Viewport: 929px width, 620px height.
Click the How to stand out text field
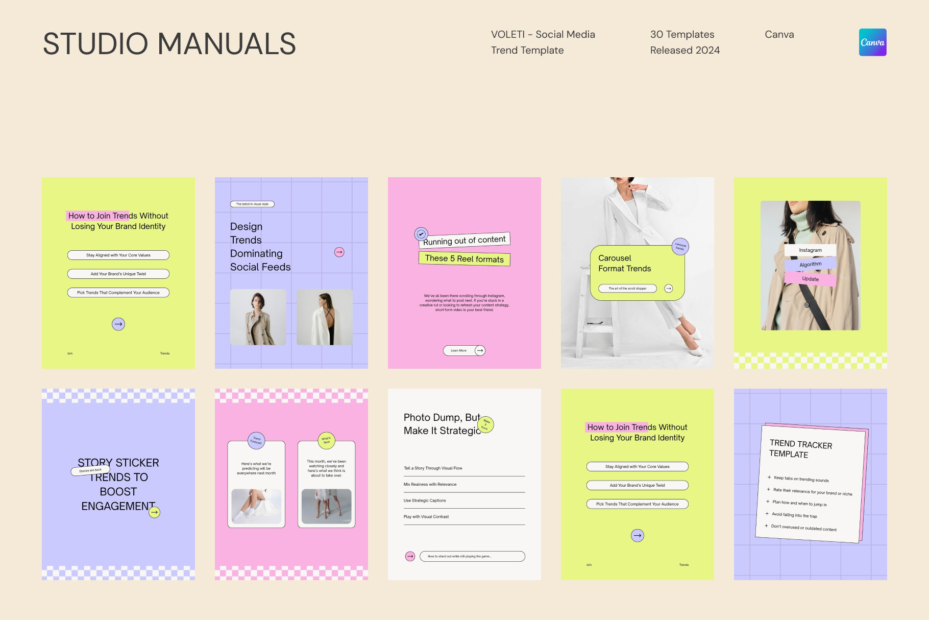472,556
